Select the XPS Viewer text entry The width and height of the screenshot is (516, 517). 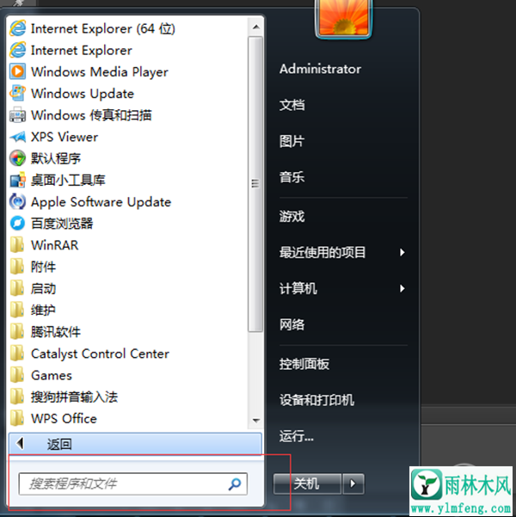tap(64, 137)
